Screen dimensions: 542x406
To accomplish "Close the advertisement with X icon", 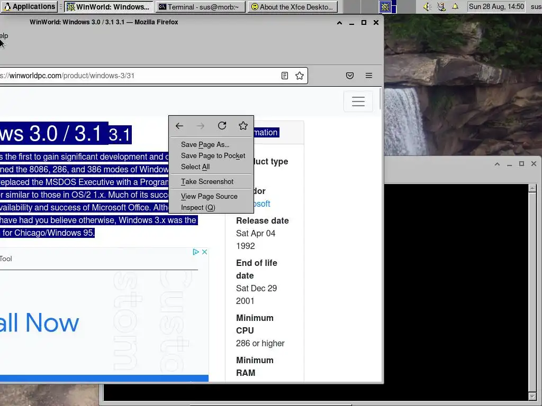I will (205, 252).
